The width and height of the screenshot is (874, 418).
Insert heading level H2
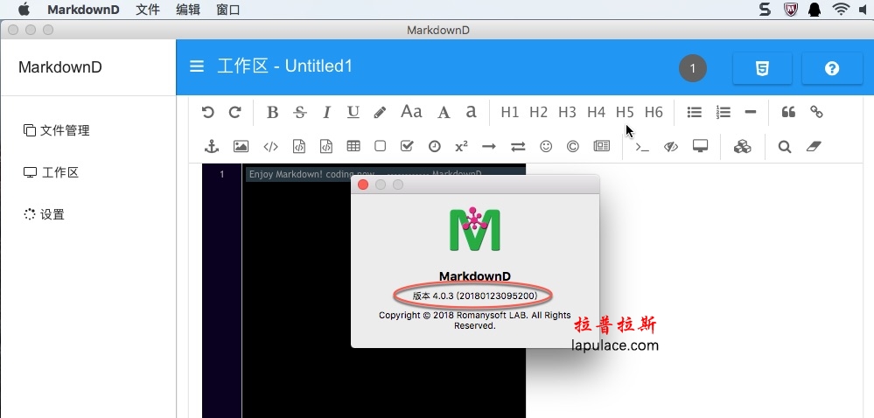(538, 112)
